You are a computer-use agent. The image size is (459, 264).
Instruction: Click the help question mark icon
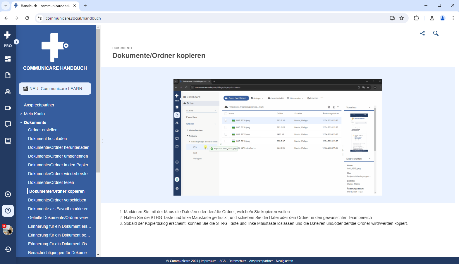pos(8,211)
